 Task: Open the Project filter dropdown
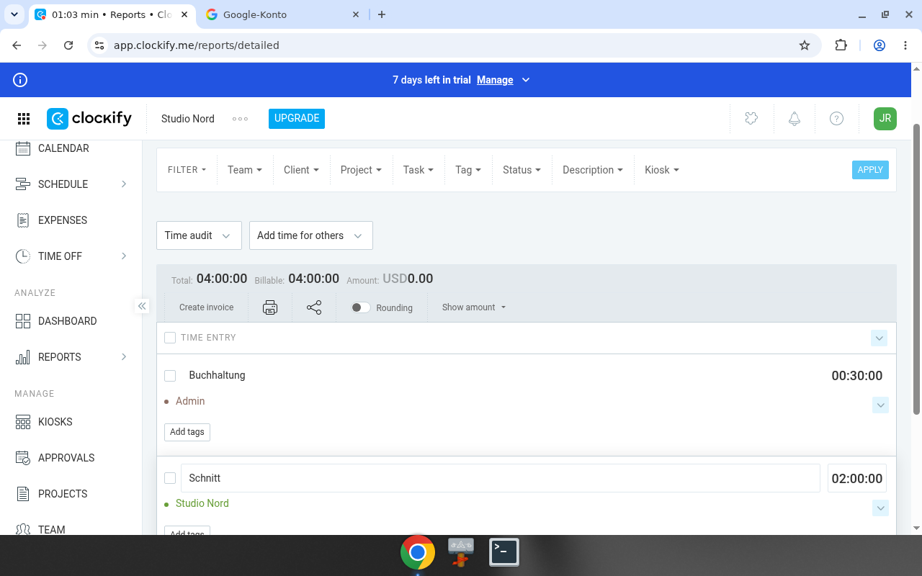(x=362, y=170)
